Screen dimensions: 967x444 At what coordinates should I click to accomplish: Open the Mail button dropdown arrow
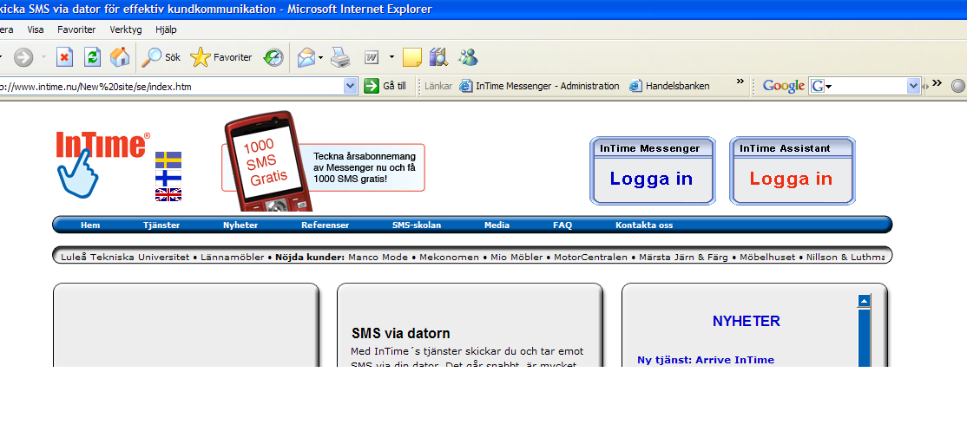320,58
